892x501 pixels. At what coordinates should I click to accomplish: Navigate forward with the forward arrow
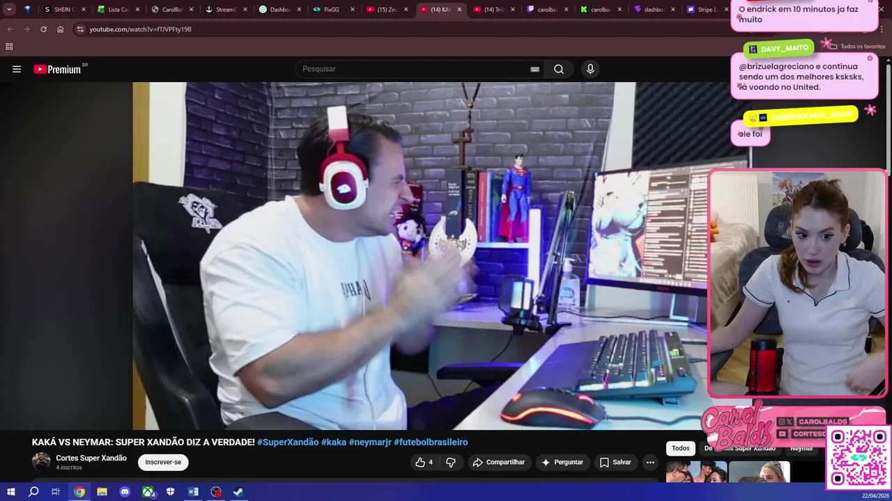pyautogui.click(x=26, y=29)
